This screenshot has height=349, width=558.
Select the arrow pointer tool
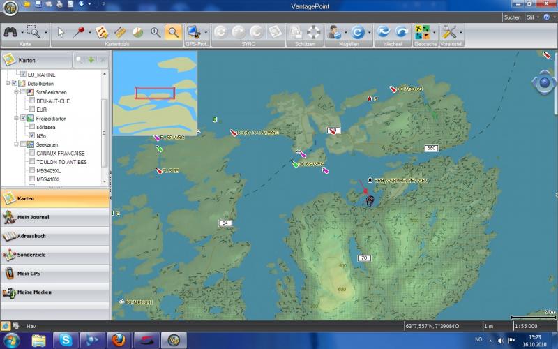[61, 32]
